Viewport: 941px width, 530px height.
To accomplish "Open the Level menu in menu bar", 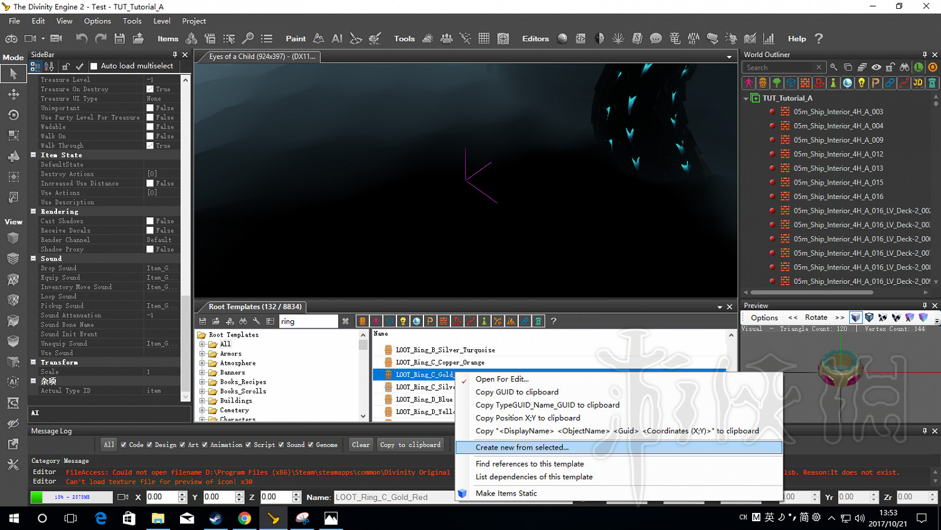I will (162, 21).
